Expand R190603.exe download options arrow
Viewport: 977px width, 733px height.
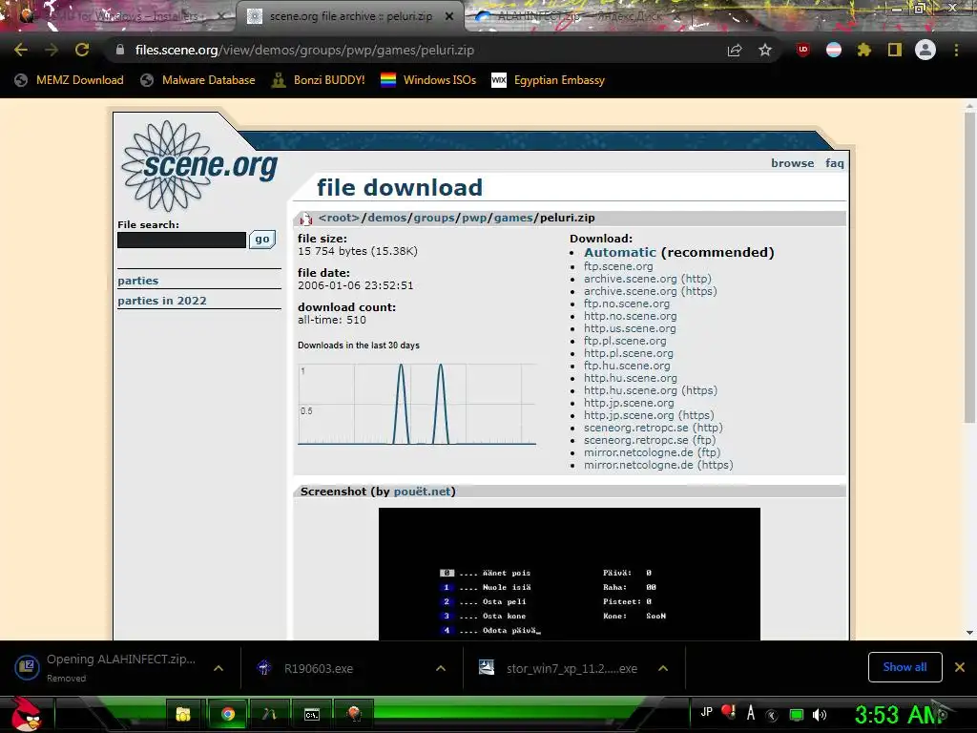pyautogui.click(x=441, y=668)
